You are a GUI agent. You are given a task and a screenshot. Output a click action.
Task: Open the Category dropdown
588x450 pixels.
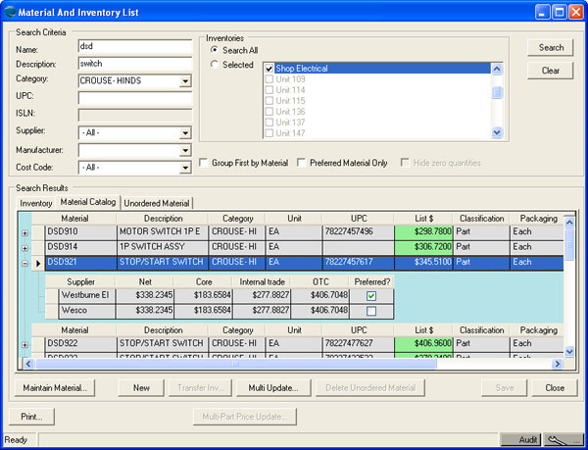(185, 80)
